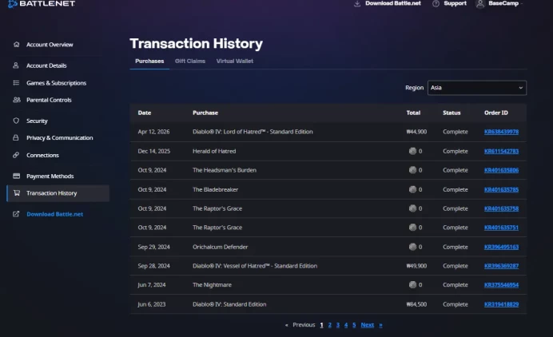Viewport: 553px width, 337px height.
Task: Select the Purchases tab
Action: 149,61
